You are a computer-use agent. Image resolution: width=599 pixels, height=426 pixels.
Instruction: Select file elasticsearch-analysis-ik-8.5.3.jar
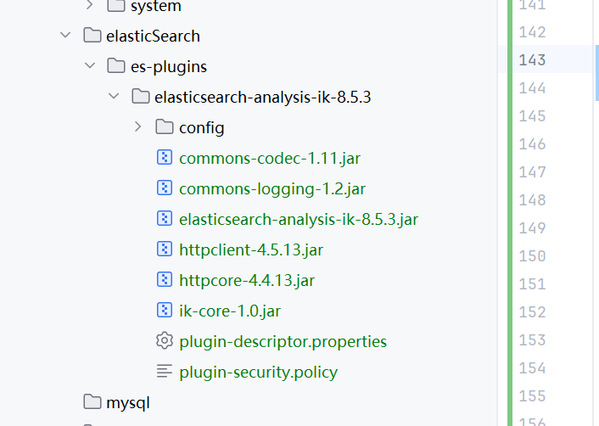(x=299, y=220)
